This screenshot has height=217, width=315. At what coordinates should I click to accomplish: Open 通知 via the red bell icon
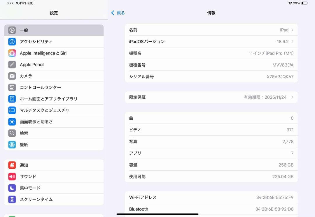point(12,165)
